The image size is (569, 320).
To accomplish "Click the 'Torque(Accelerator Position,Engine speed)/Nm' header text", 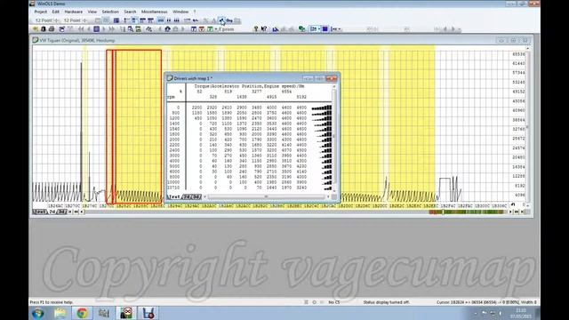I will click(249, 86).
